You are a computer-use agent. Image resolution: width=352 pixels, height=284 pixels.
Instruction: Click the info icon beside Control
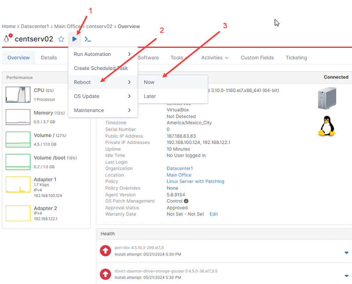click(x=186, y=201)
